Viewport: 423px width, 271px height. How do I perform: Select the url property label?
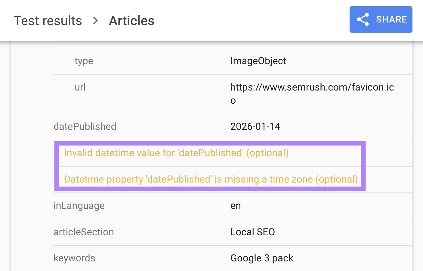(x=80, y=87)
